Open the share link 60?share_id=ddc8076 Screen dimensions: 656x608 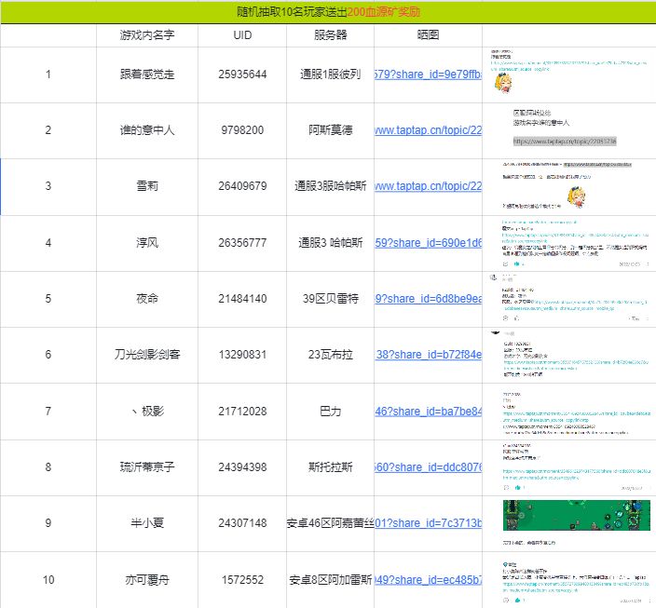coord(428,467)
